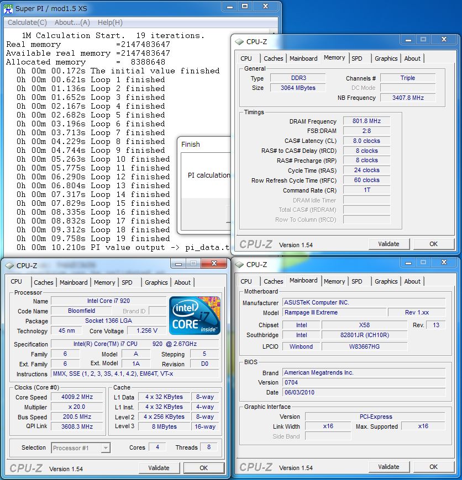Select the QPI Link value 3608.3 MHz
This screenshot has height=480, width=462.
point(77,426)
